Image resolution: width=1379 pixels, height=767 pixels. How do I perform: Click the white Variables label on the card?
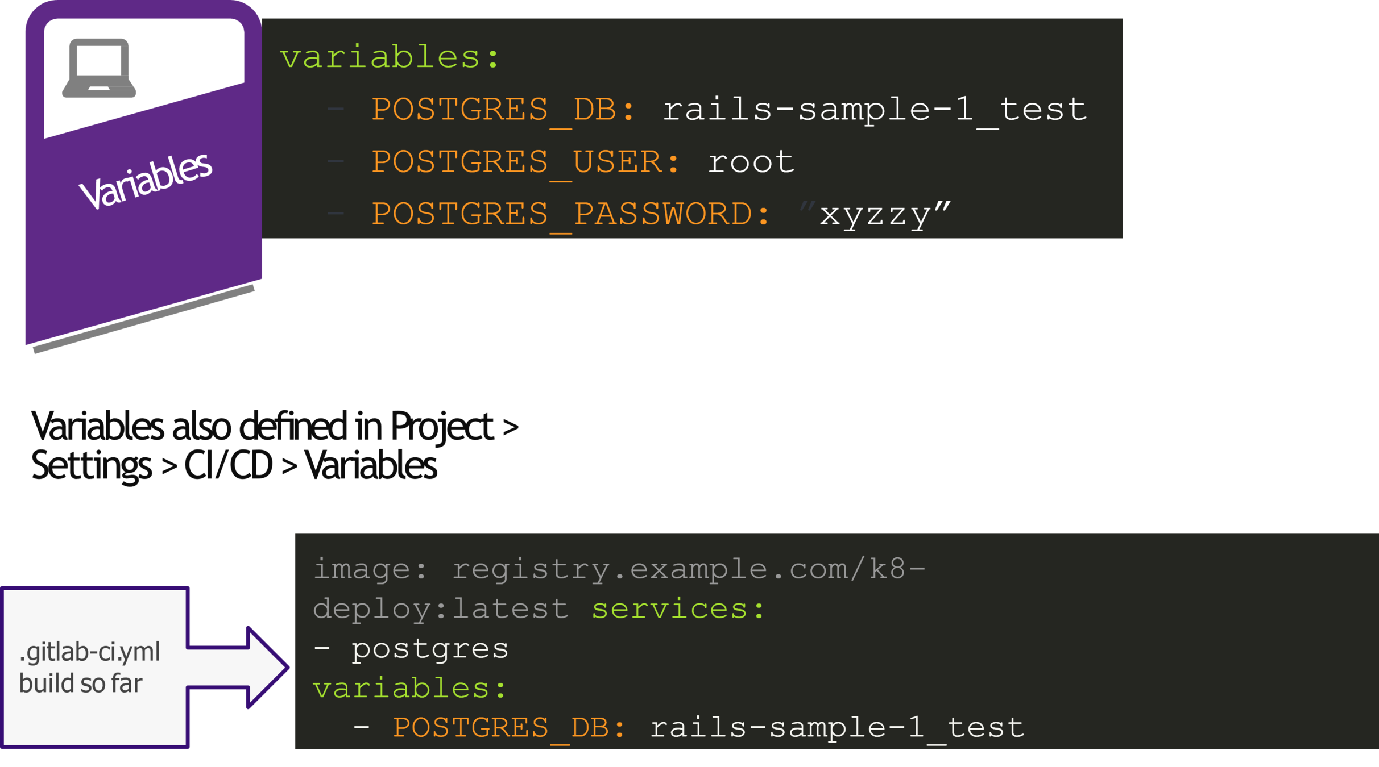(x=146, y=181)
